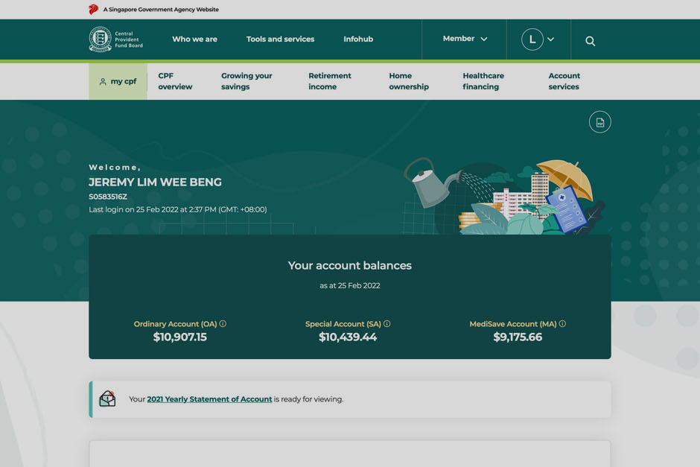Open Healthcare financing tab
The width and height of the screenshot is (700, 467).
click(483, 81)
